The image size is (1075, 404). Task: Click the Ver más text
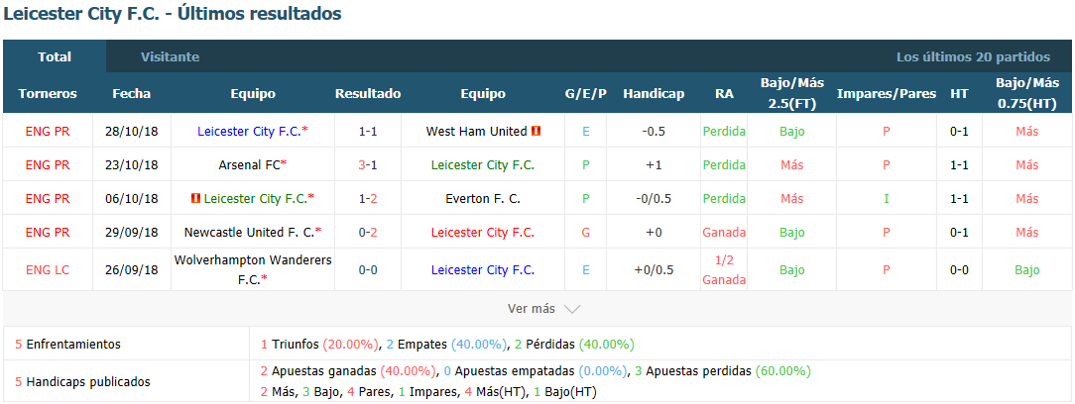click(x=532, y=309)
